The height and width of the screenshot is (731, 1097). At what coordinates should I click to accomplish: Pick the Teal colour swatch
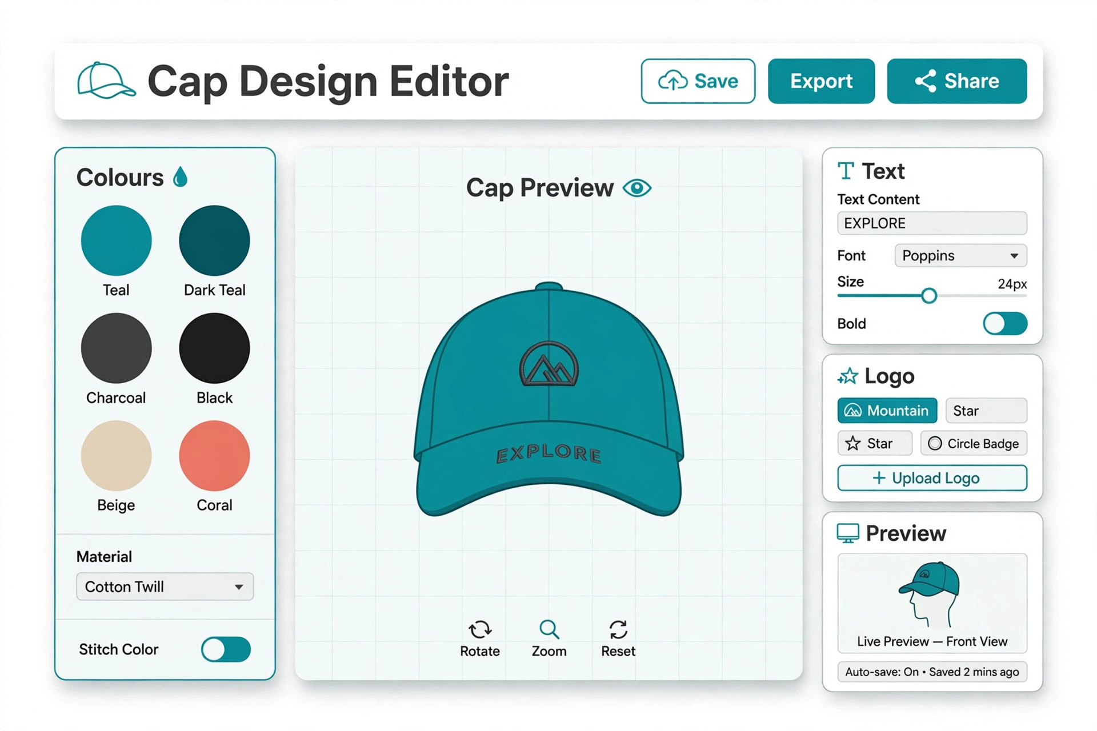click(x=116, y=240)
